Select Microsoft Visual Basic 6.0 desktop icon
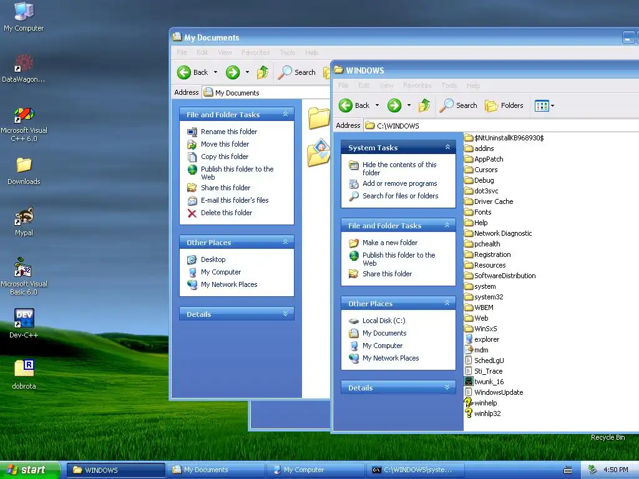Viewport: 639px width, 479px height. pyautogui.click(x=24, y=276)
